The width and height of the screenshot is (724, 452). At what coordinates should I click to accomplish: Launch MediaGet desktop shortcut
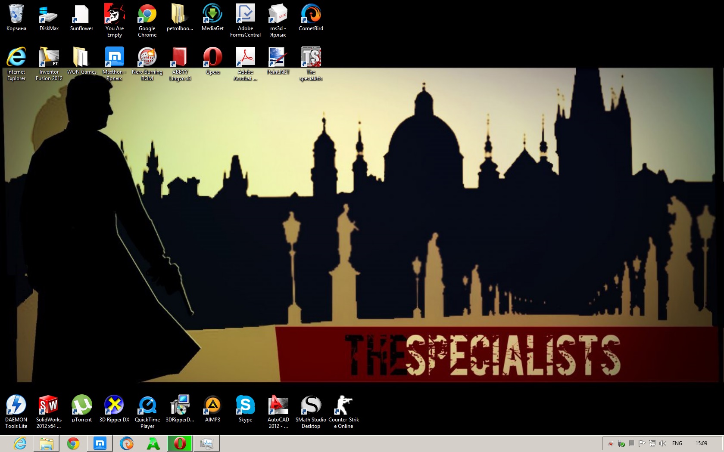[212, 18]
